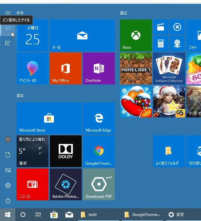The height and width of the screenshot is (221, 201).
Task: Expand the Start hamburger menu
Action: click(x=8, y=13)
